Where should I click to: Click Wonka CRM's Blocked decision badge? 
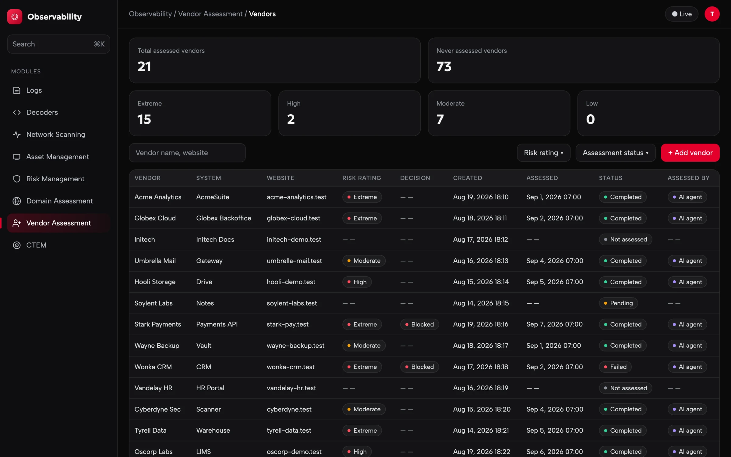(419, 367)
